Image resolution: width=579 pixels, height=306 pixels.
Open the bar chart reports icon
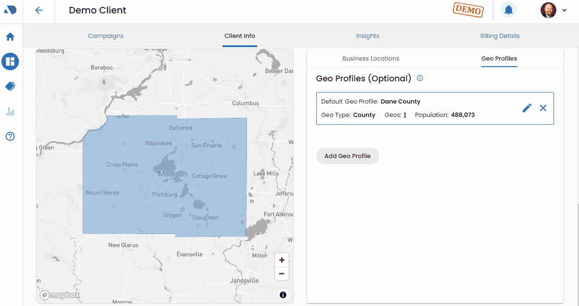click(x=10, y=111)
